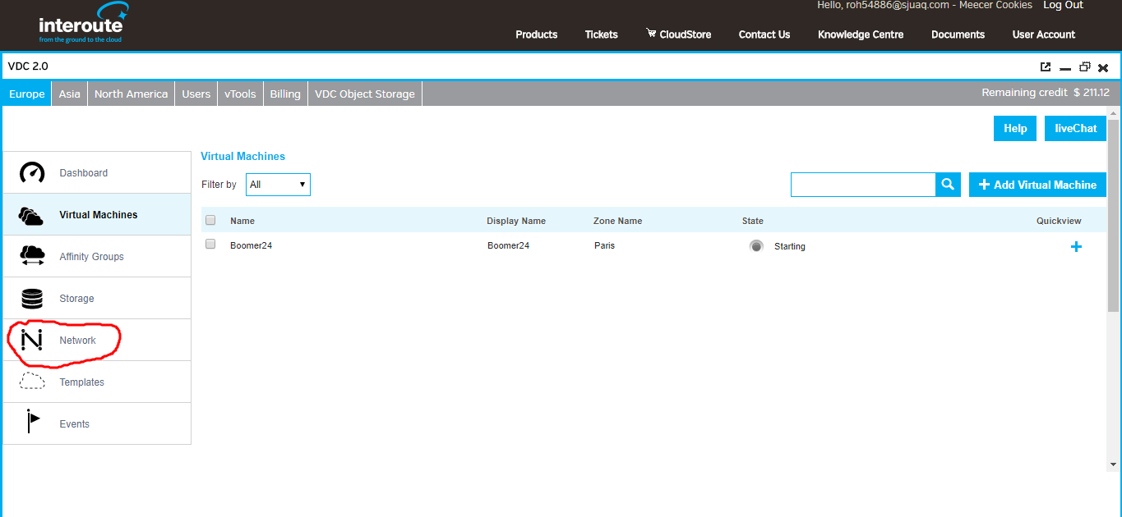Switch to the North America tab
The image size is (1122, 517).
[x=131, y=94]
